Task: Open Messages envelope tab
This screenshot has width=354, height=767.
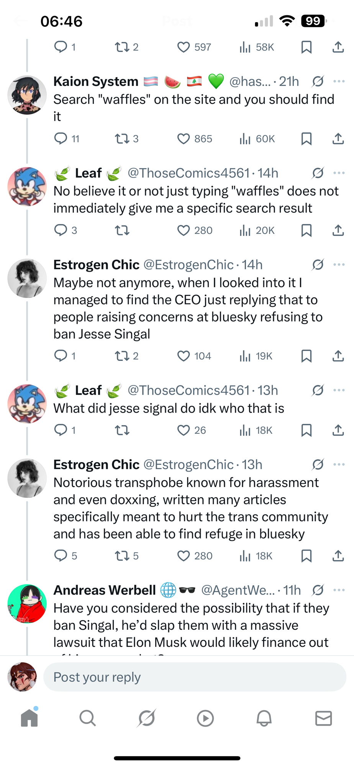Action: tap(323, 718)
